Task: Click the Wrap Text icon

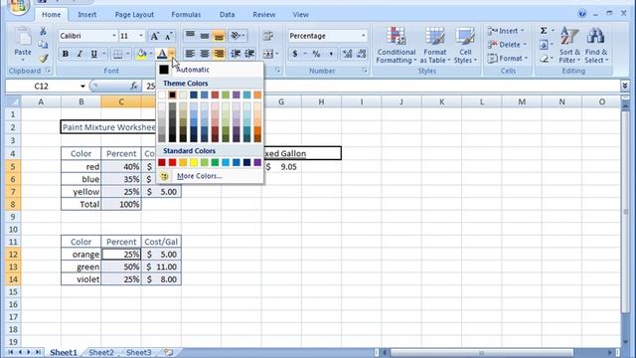Action: (267, 36)
